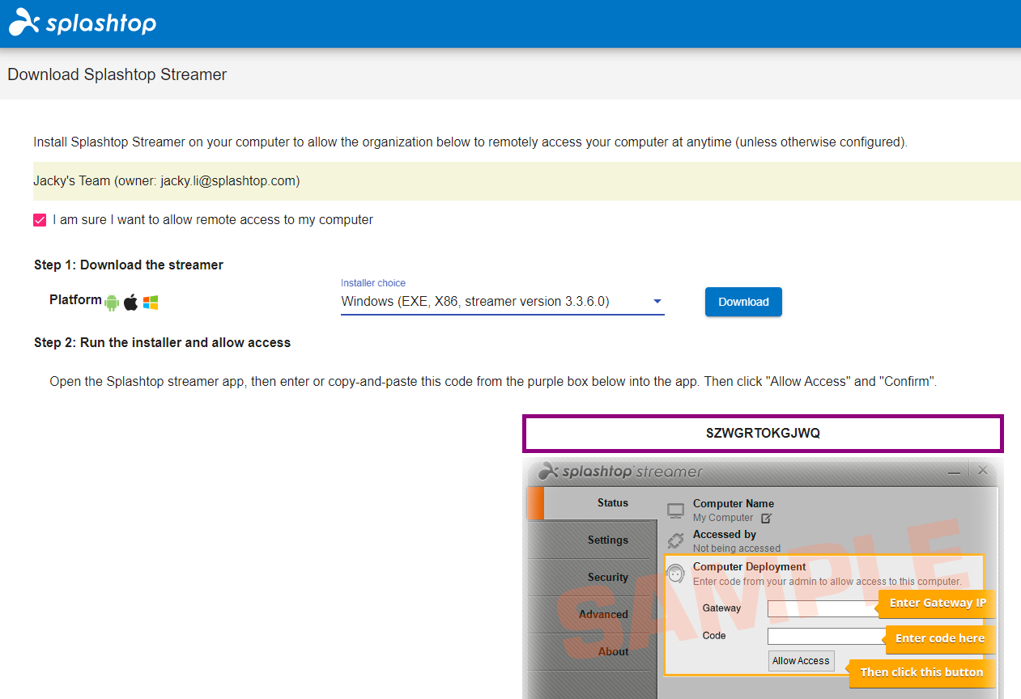1021x699 pixels.
Task: Click the Download button
Action: tap(742, 301)
